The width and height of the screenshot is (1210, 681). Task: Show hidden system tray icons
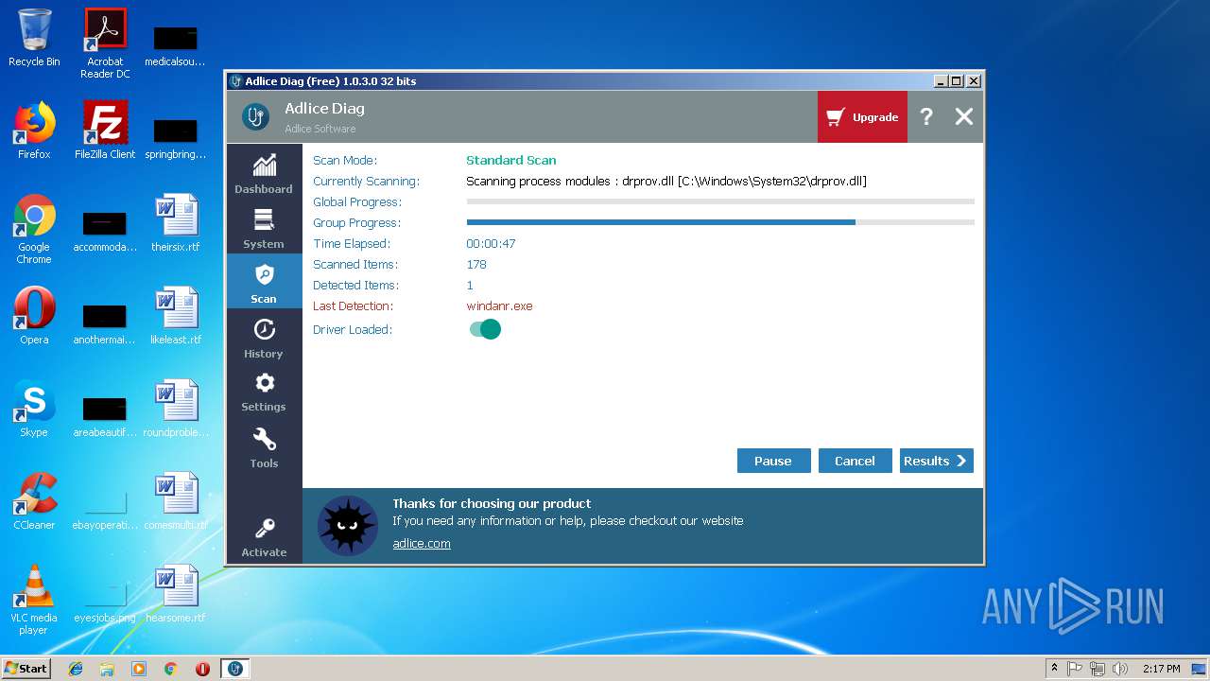(x=1054, y=669)
